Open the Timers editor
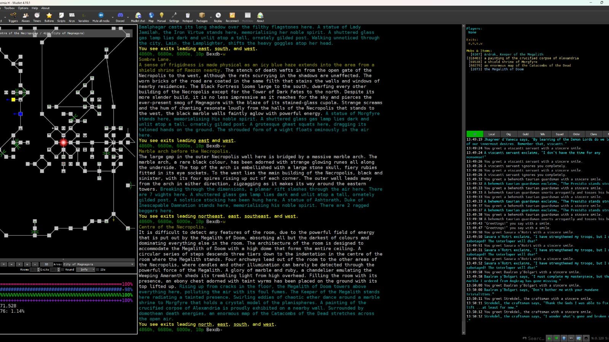The width and height of the screenshot is (609, 342). [x=37, y=17]
